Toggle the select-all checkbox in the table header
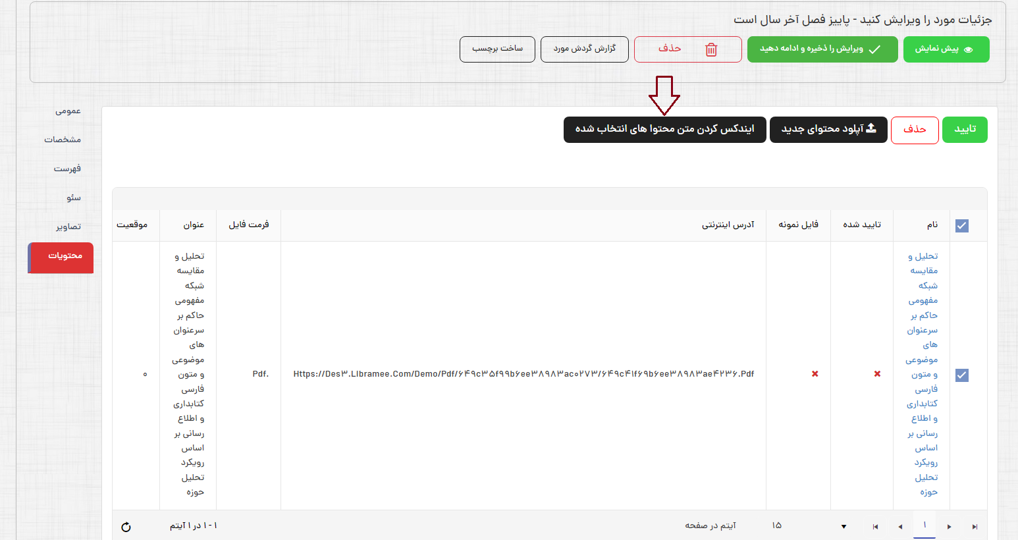This screenshot has height=540, width=1018. 962,226
